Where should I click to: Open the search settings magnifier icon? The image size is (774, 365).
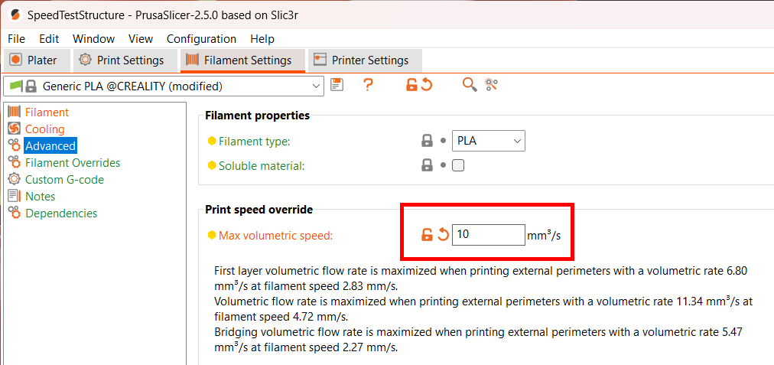click(470, 86)
